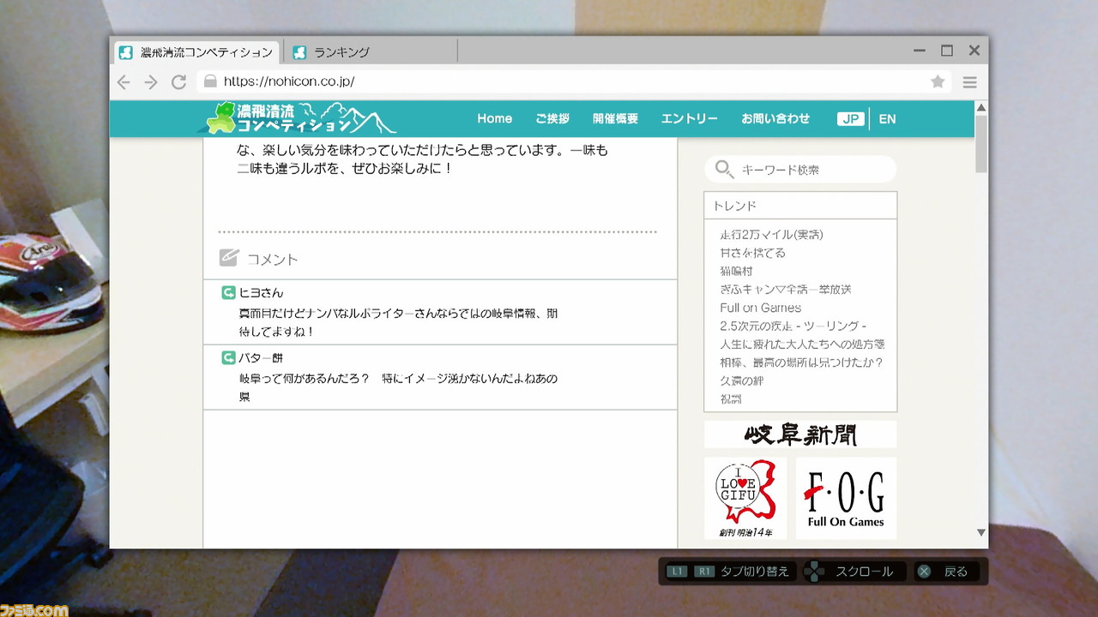Click the キーワード検索 search field
The width and height of the screenshot is (1098, 617).
coord(800,169)
